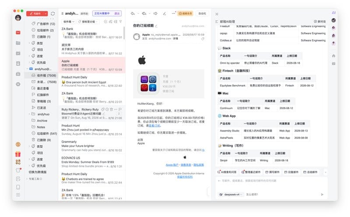Open the red gift box icon
Viewport: 350px width, 217px height.
point(18,154)
